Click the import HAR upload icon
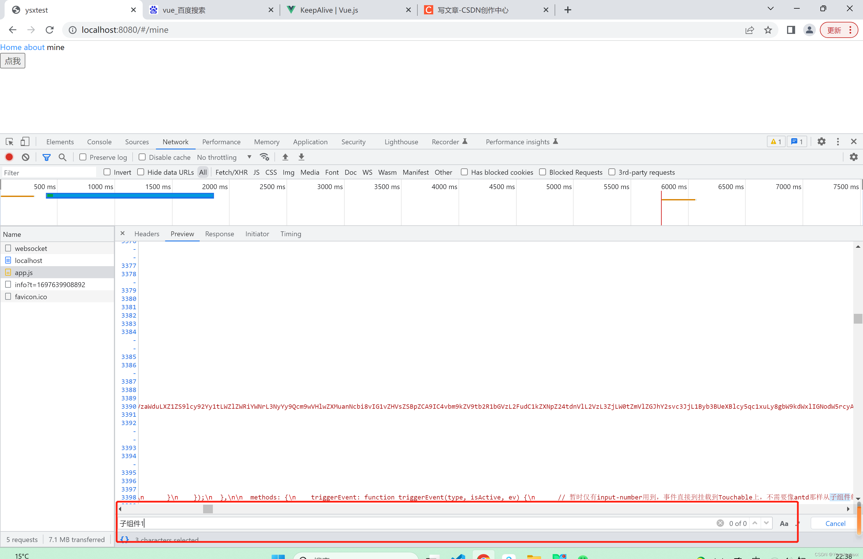Image resolution: width=863 pixels, height=559 pixels. [285, 157]
